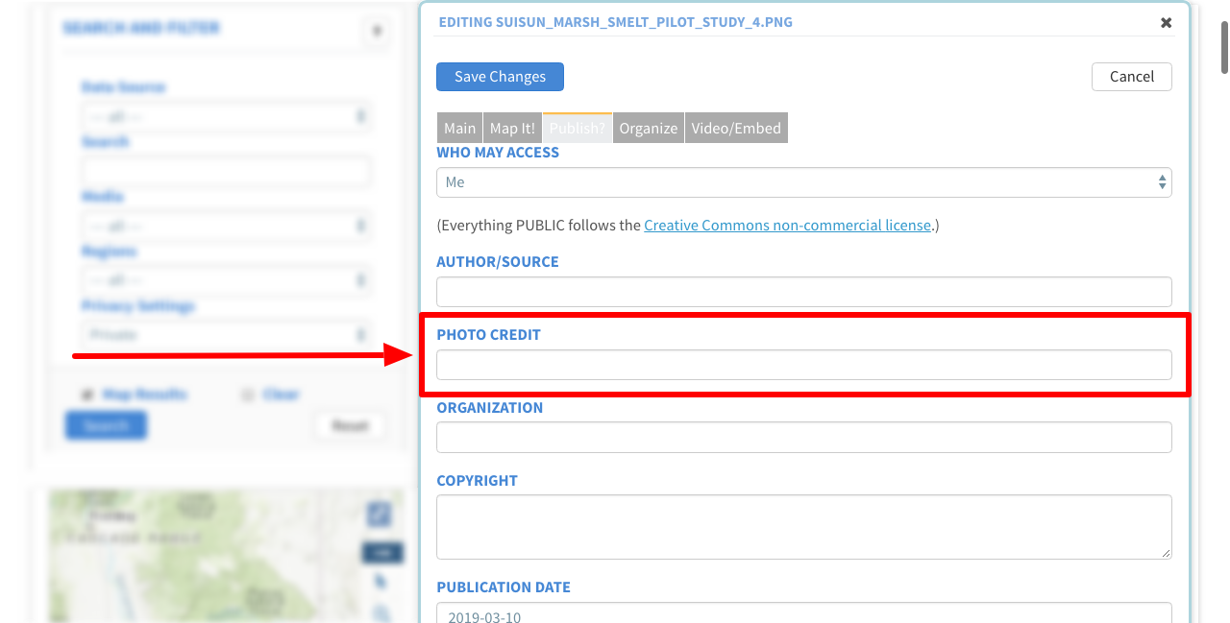Image resolution: width=1230 pixels, height=623 pixels.
Task: Open the Privacy Settings dropdown
Action: click(225, 335)
